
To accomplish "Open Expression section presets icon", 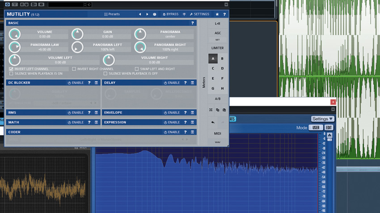I will pos(192,122).
